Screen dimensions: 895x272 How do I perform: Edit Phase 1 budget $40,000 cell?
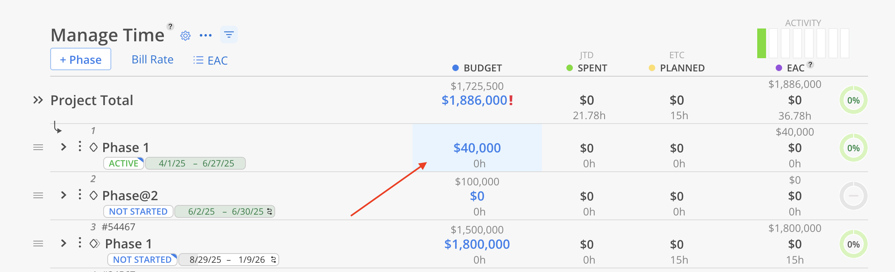pos(477,148)
